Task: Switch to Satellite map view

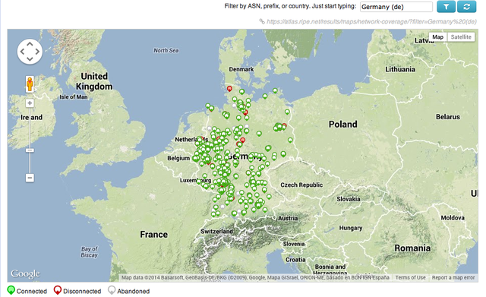Action: pos(461,37)
